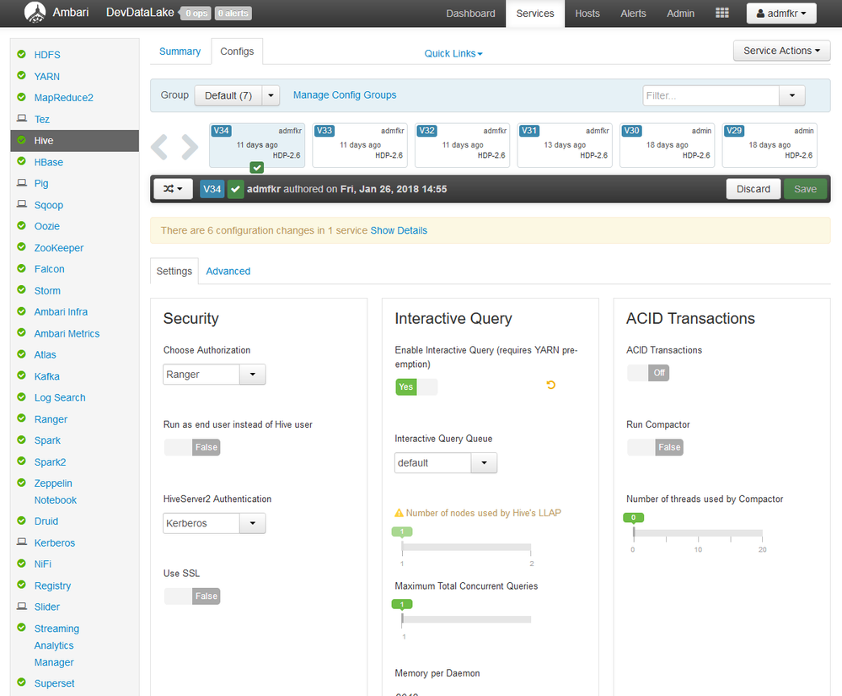Go to next config versions arrow
The width and height of the screenshot is (842, 696).
[x=190, y=146]
